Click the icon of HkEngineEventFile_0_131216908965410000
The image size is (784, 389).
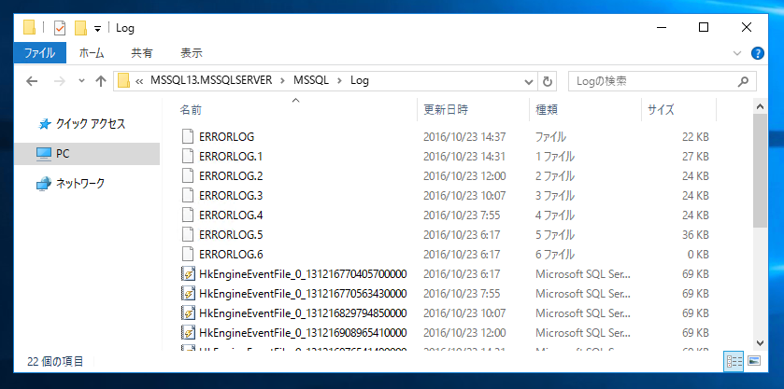click(188, 333)
